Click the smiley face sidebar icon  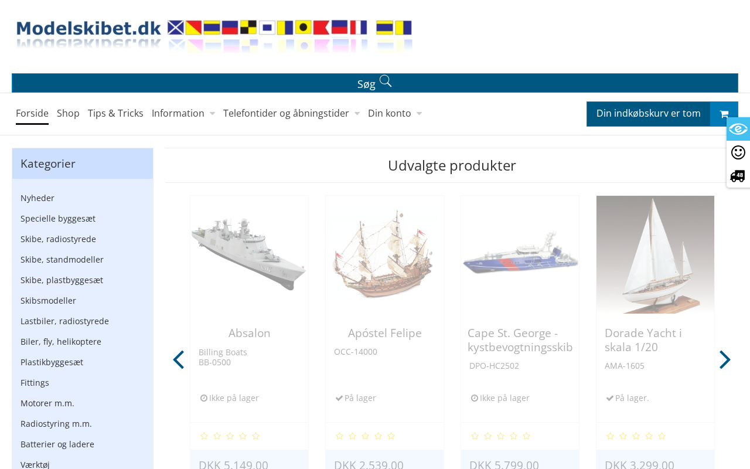tap(738, 152)
